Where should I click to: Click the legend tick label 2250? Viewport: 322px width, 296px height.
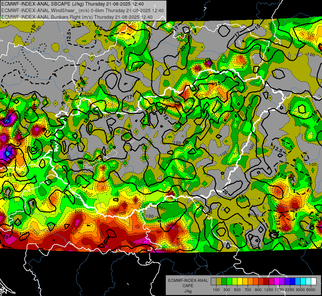click(x=290, y=290)
